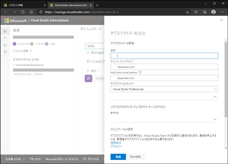Viewport: 228px width, 164px height.
Task: Close the Visual Studio Subscriptions Admin tab
Action: pos(91,5)
